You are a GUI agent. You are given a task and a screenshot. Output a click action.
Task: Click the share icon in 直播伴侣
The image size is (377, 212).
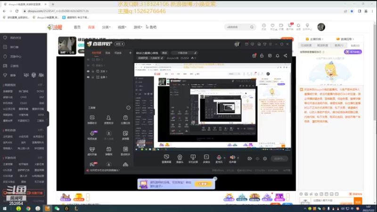click(286, 56)
